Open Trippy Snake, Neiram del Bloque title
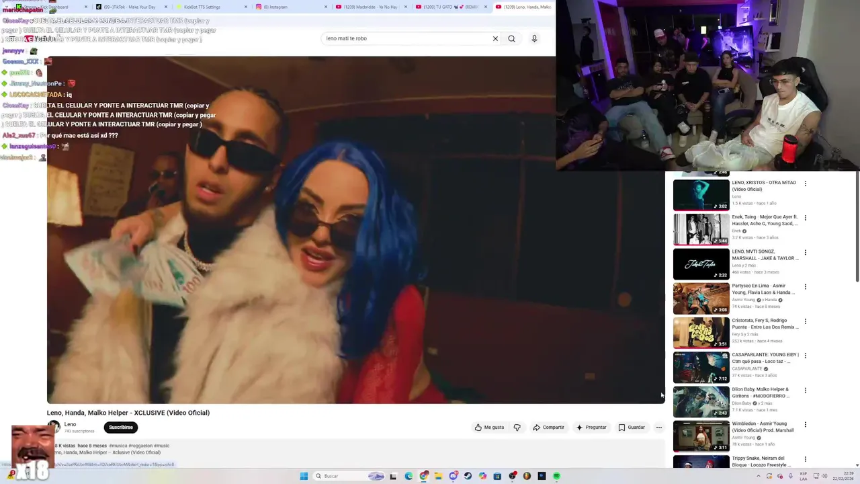Image resolution: width=860 pixels, height=484 pixels. pos(761,461)
